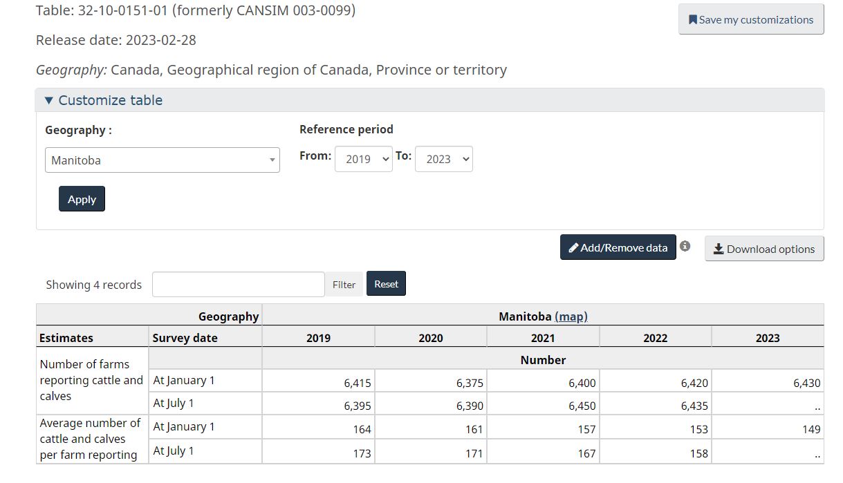Click the 2023 column header
The height and width of the screenshot is (483, 843).
pyautogui.click(x=767, y=338)
